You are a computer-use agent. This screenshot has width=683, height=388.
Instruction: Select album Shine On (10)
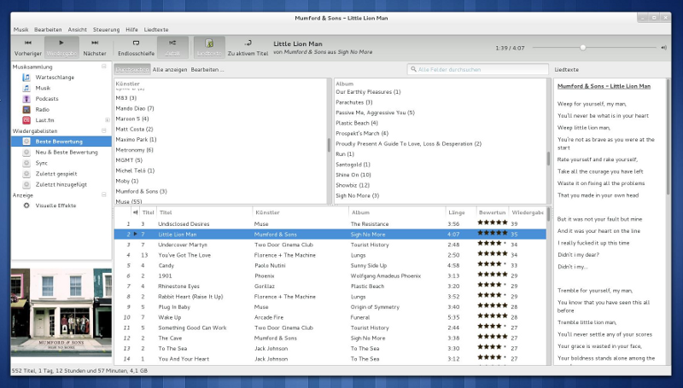tap(353, 175)
